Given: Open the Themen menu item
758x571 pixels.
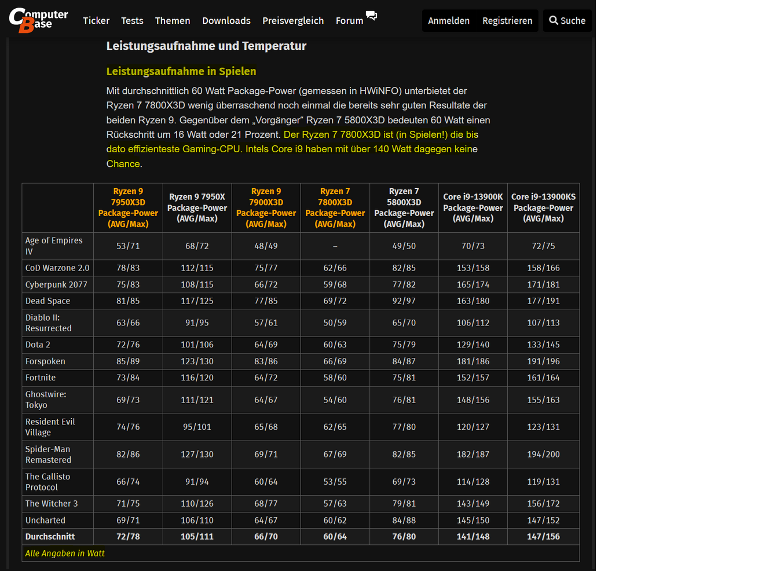Looking at the screenshot, I should click(173, 21).
